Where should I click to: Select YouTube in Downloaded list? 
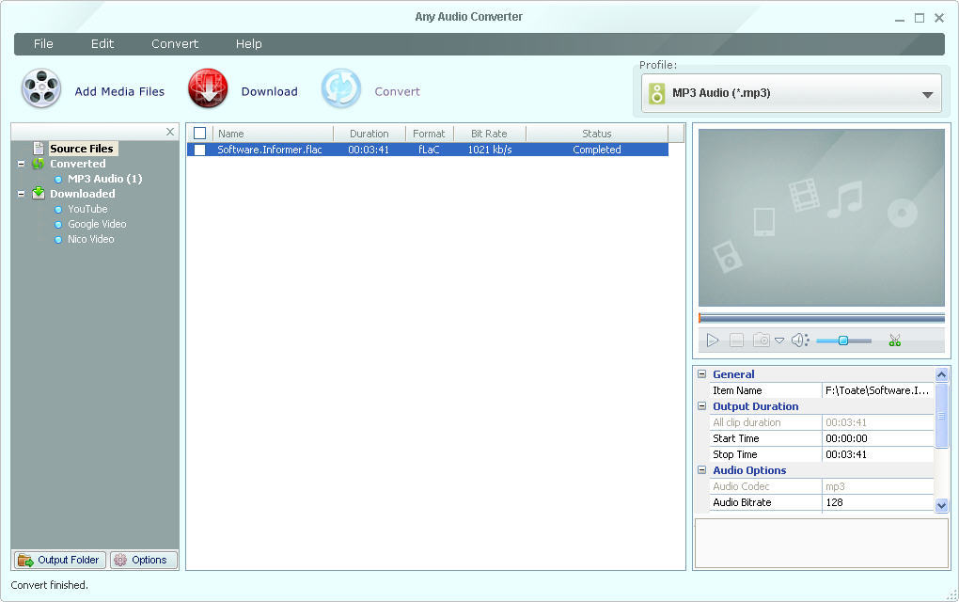click(x=87, y=209)
